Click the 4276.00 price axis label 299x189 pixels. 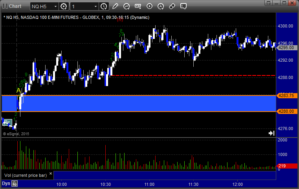tap(285, 128)
